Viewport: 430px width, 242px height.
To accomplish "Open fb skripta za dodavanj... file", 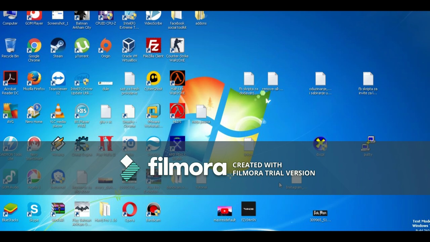I will click(x=249, y=79).
